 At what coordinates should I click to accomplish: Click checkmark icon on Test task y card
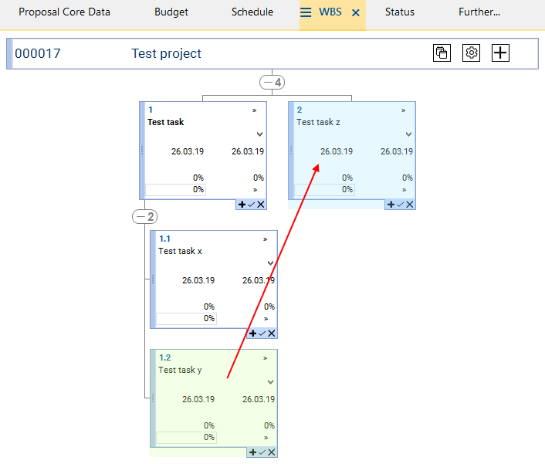pos(262,452)
